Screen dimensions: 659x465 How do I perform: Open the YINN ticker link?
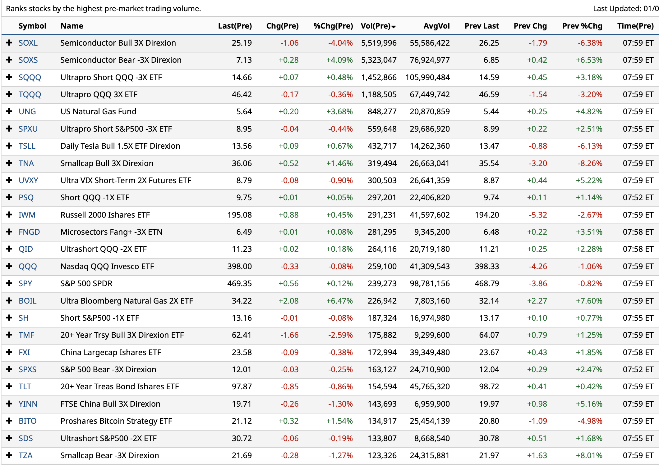point(28,404)
